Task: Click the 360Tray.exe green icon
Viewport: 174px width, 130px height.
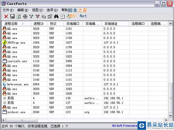Action: pyautogui.click(x=5, y=43)
